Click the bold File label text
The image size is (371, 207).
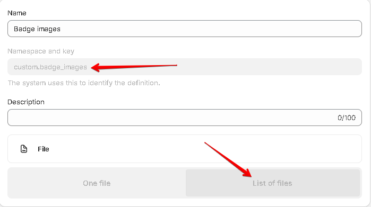44,149
